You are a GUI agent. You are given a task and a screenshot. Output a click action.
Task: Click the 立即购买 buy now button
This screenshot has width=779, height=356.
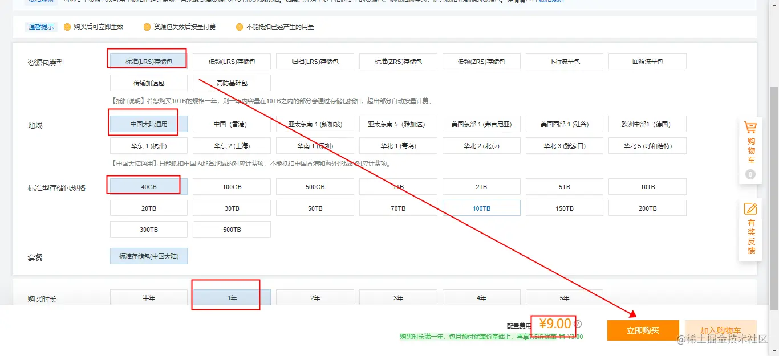643,330
